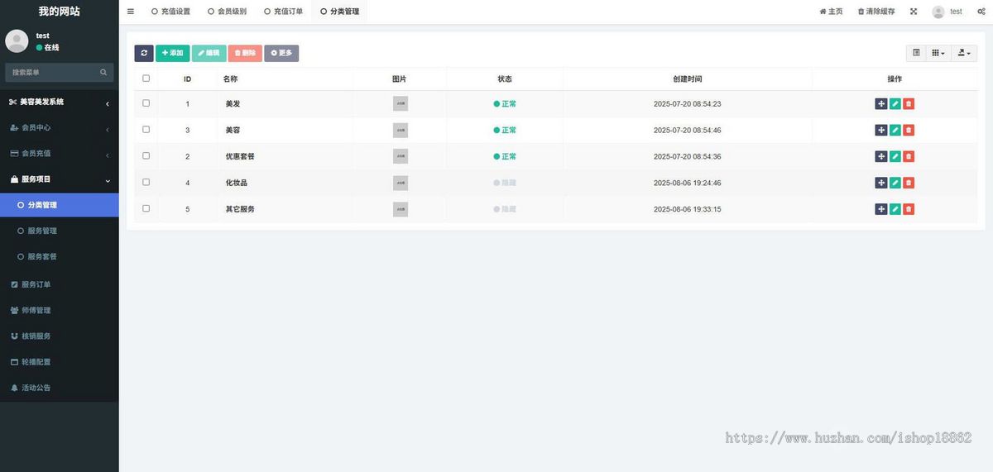Check the select-all checkbox in table header

tap(146, 79)
